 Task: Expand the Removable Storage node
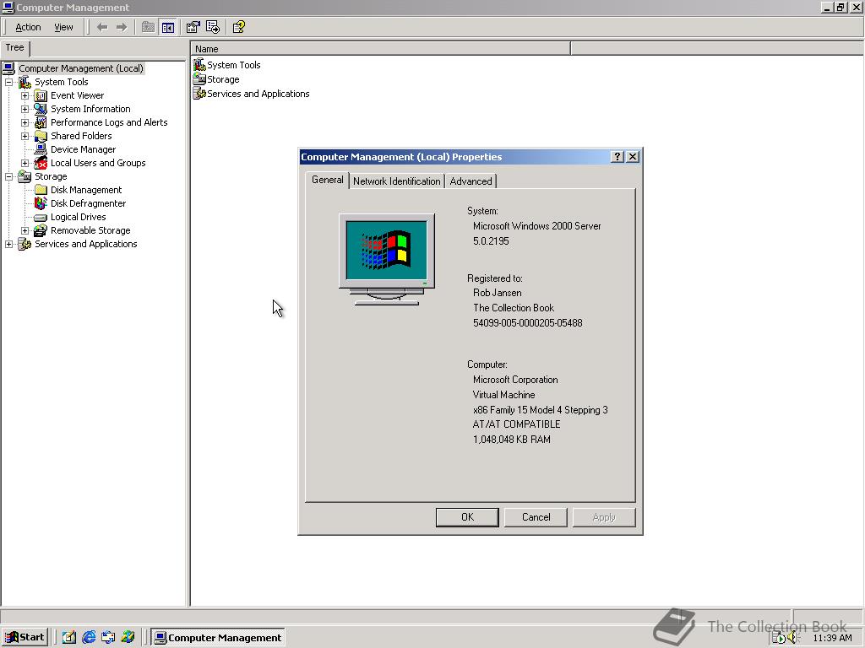tap(24, 230)
